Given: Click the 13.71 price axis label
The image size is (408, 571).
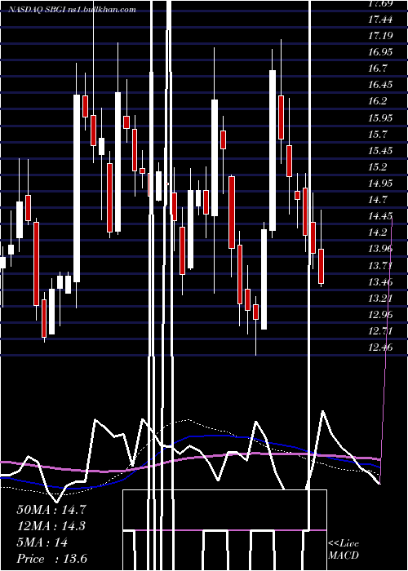Looking at the screenshot, I should click(x=380, y=265).
